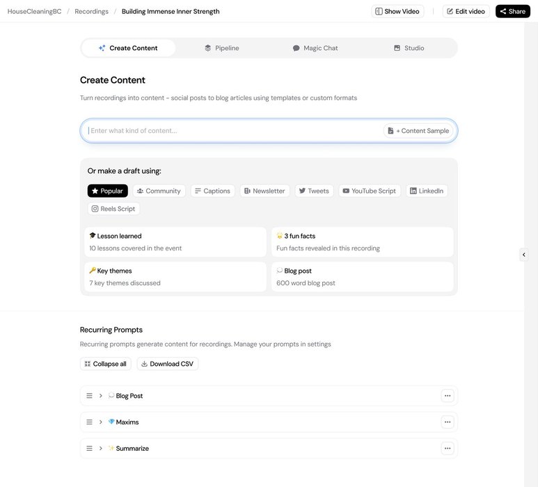Expand the Blog Post recurring prompt
Viewport: 538px width, 487px height.
100,396
